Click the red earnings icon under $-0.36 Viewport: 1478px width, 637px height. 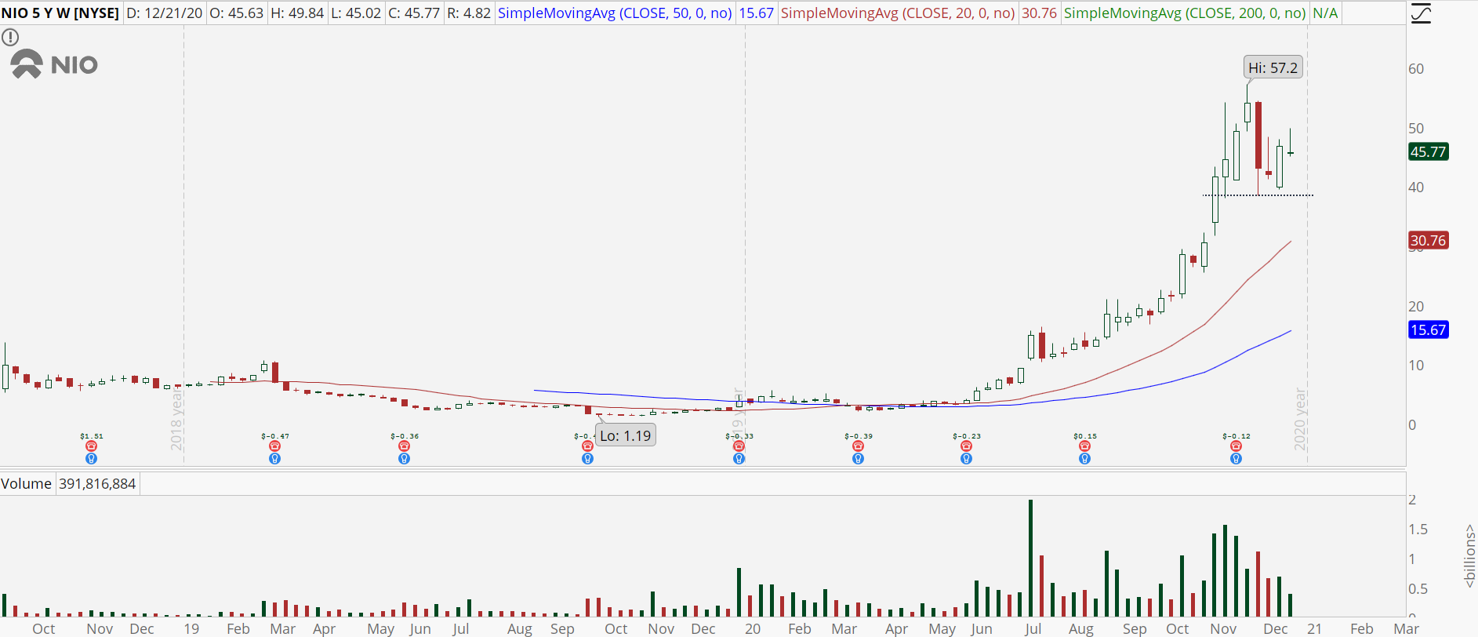click(x=404, y=446)
